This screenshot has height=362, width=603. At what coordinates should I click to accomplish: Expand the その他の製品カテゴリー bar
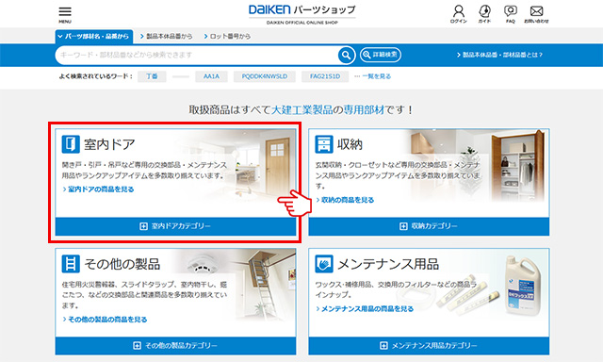[176, 345]
